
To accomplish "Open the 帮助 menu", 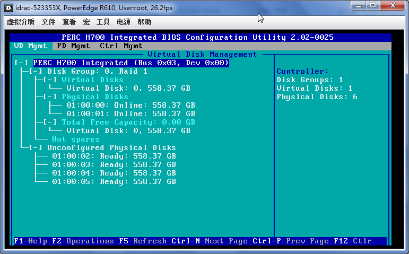I will (144, 22).
